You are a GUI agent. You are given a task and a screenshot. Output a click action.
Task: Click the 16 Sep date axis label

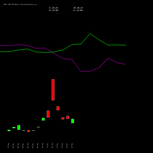(x=52, y=146)
